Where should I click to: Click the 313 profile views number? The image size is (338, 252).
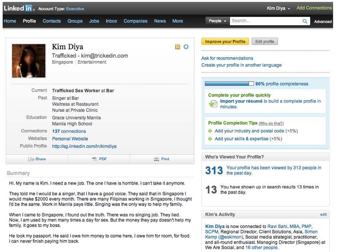click(x=214, y=170)
